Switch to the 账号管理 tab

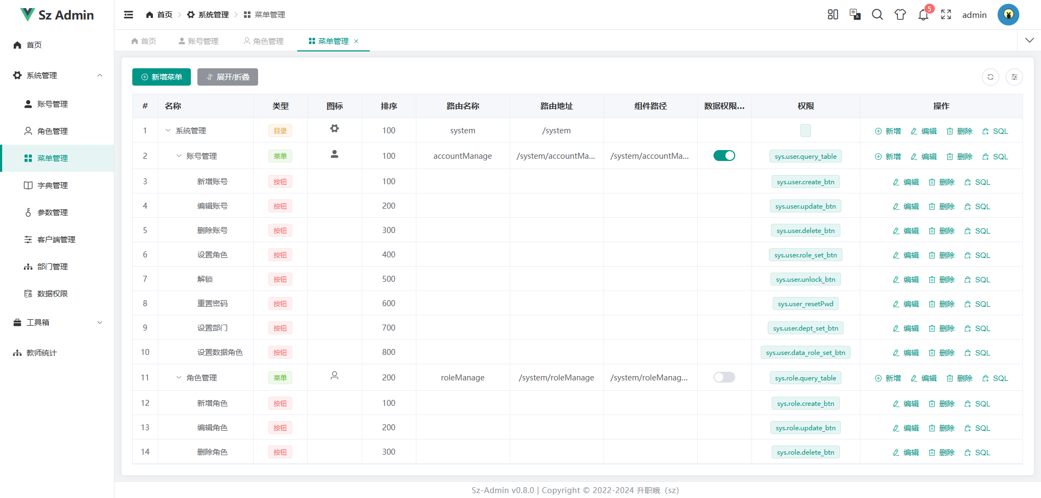pyautogui.click(x=198, y=41)
